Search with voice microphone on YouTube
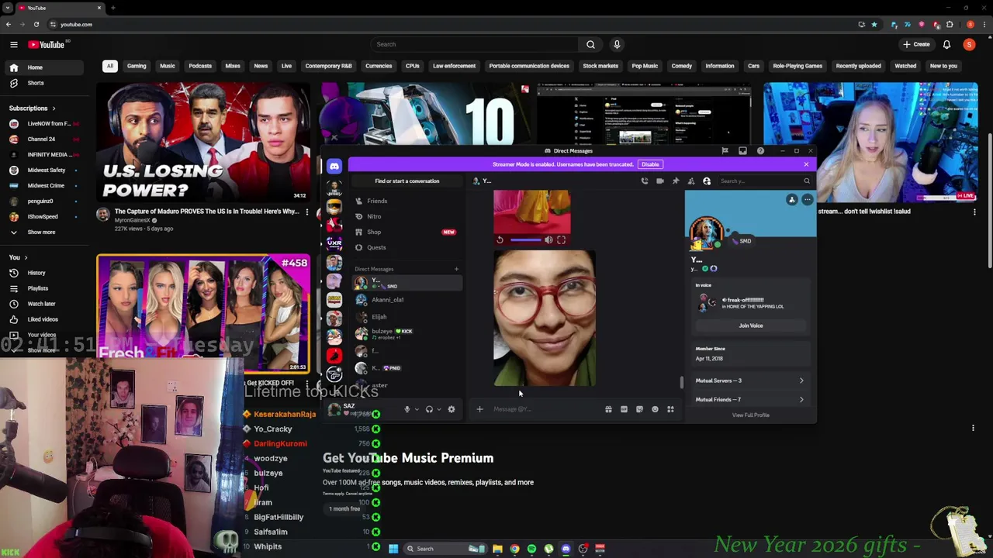The height and width of the screenshot is (558, 993). click(x=617, y=44)
